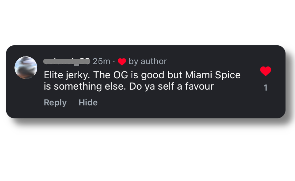Click the words "Miami Spice"
295x181 pixels.
[213, 75]
